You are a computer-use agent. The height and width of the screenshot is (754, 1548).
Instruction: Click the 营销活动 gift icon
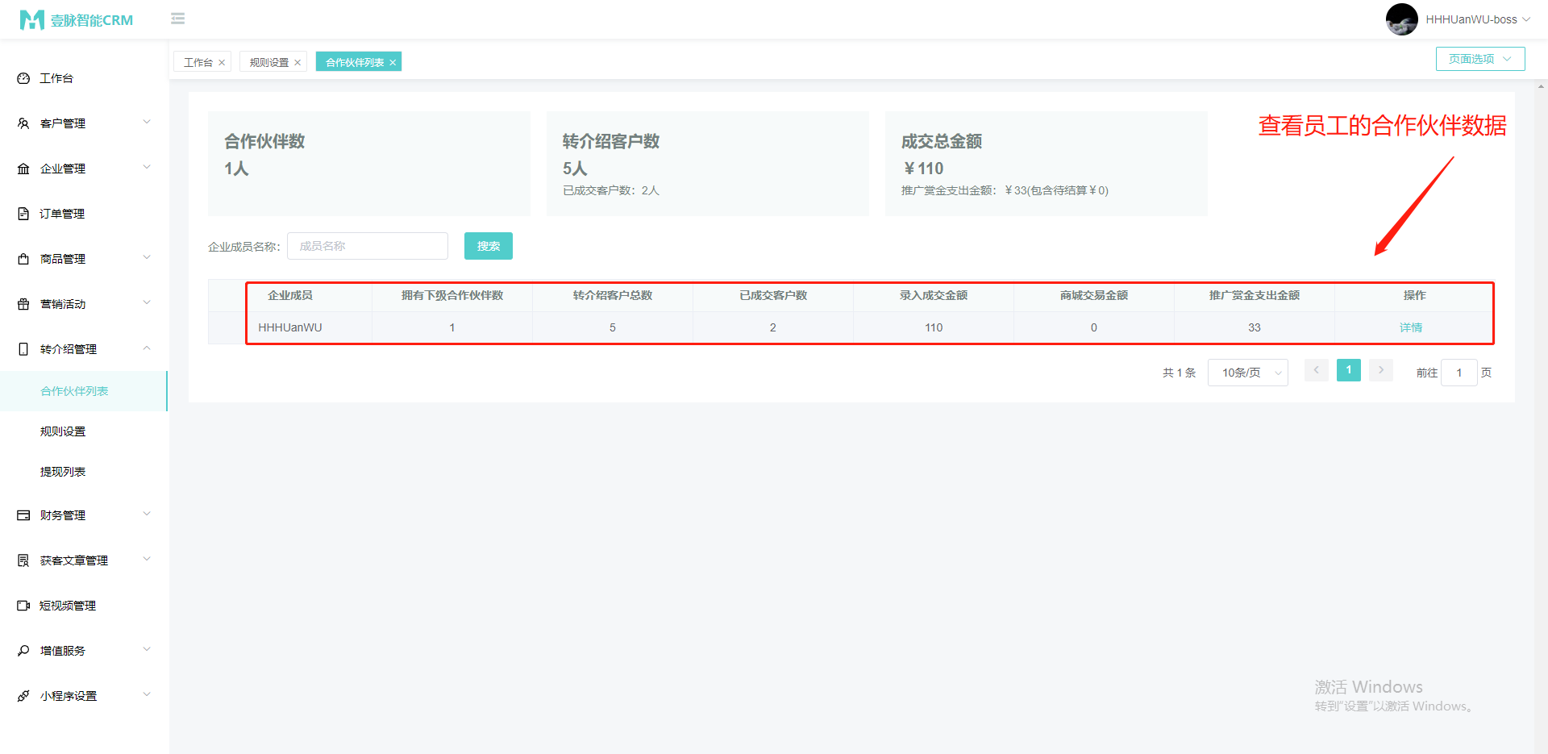pos(23,304)
